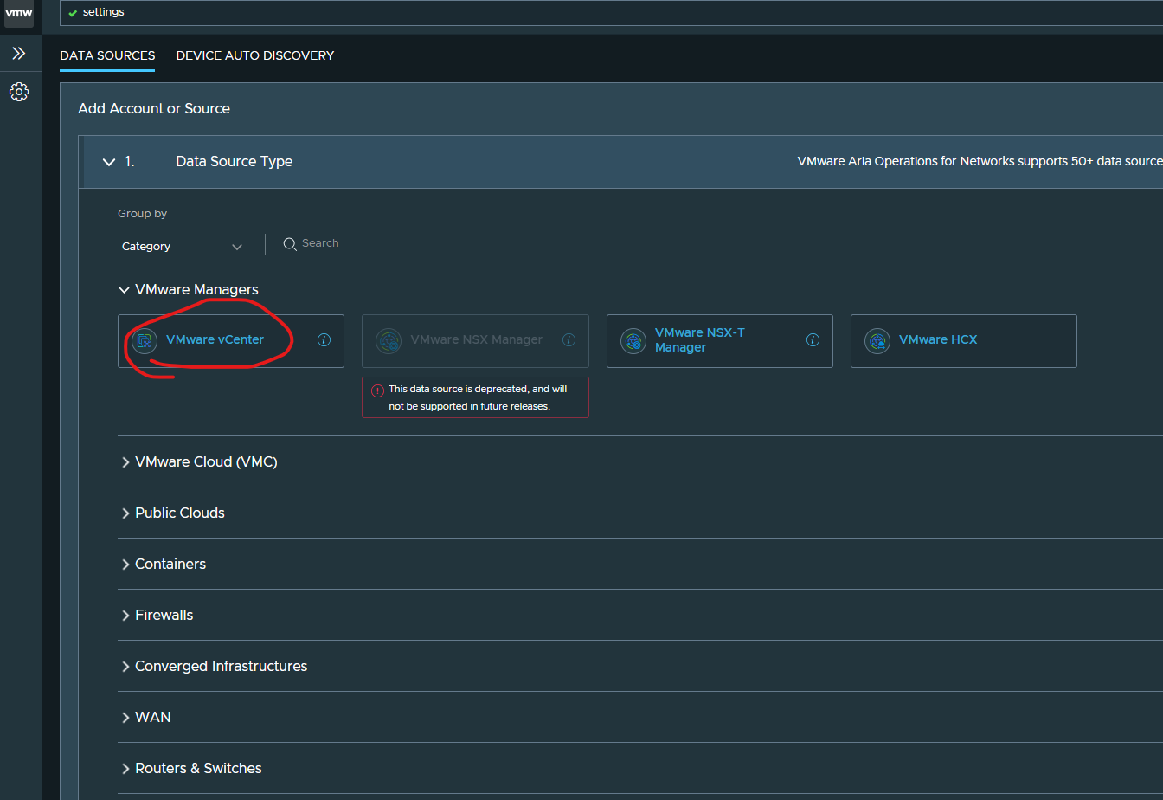
Task: Switch to the DATA SOURCES tab
Action: [107, 55]
